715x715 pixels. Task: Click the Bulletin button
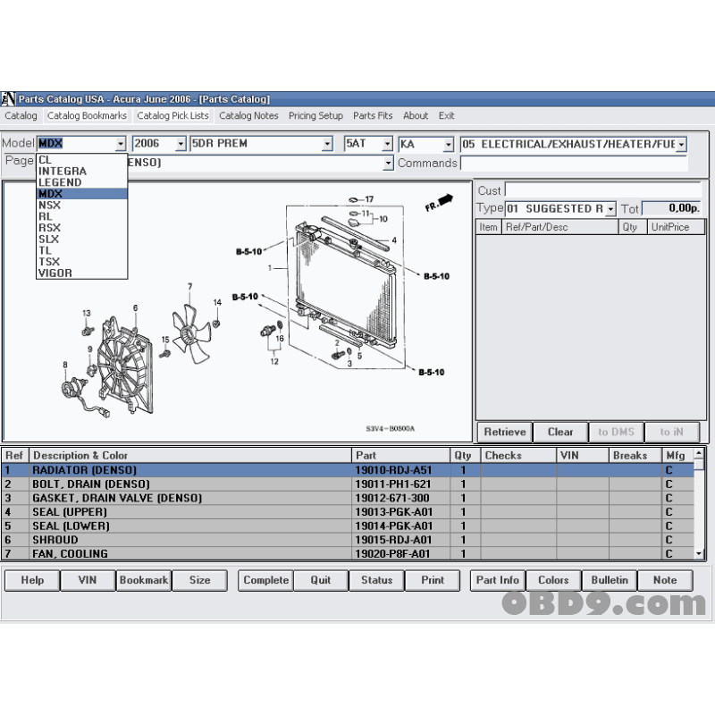(610, 580)
